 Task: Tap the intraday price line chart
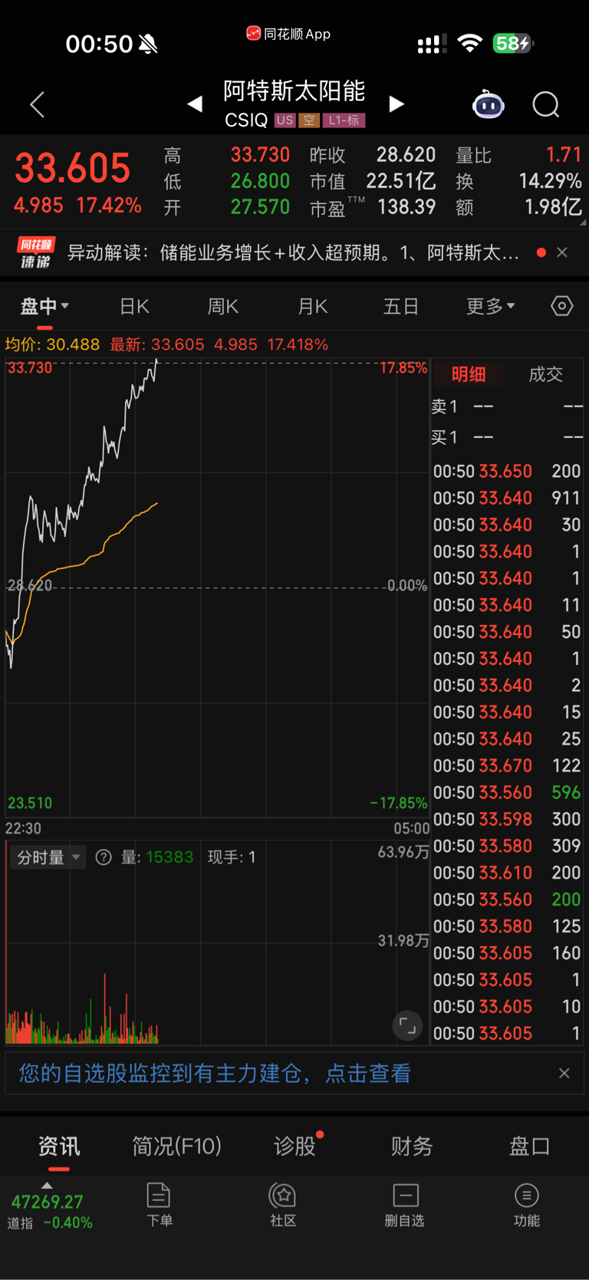(217, 587)
